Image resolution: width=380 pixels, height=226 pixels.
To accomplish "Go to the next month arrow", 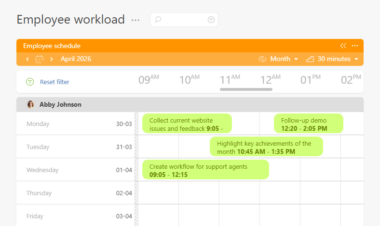I will 51,59.
